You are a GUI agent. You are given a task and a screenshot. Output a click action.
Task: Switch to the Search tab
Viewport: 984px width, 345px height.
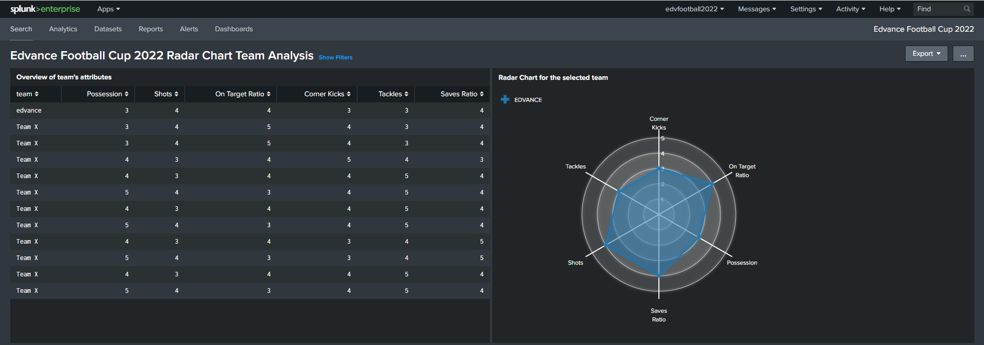tap(21, 29)
